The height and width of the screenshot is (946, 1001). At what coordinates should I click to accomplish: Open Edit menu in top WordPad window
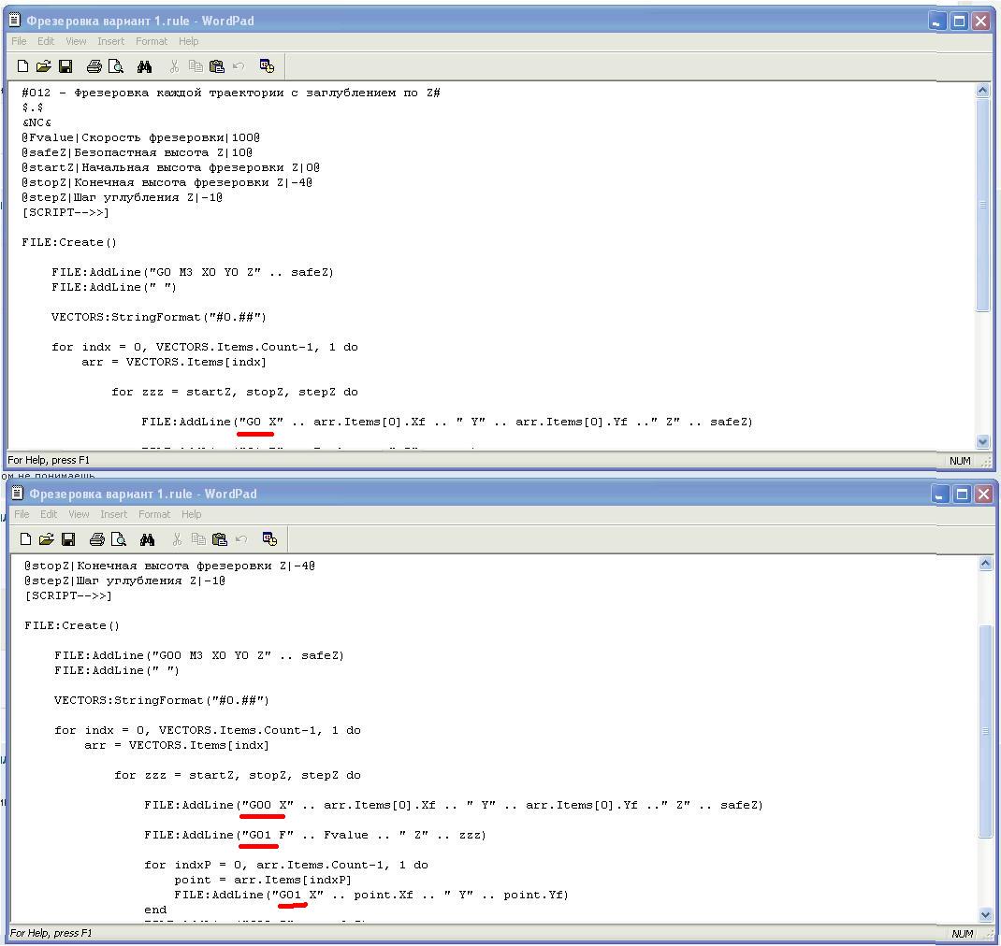pos(46,41)
